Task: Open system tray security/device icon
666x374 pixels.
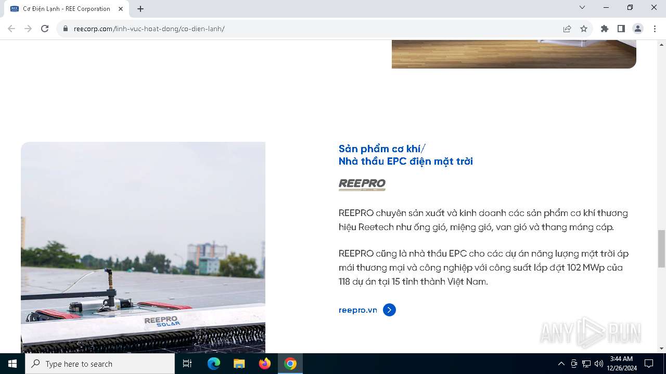Action: pyautogui.click(x=574, y=364)
